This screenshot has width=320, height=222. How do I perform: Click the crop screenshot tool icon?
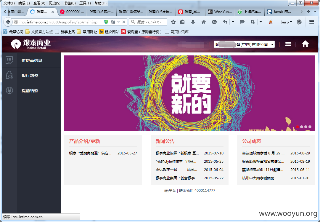[x=253, y=22]
